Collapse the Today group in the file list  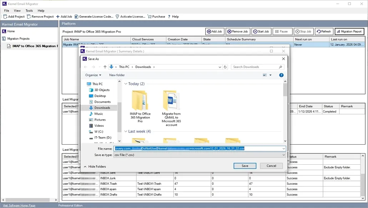[126, 83]
